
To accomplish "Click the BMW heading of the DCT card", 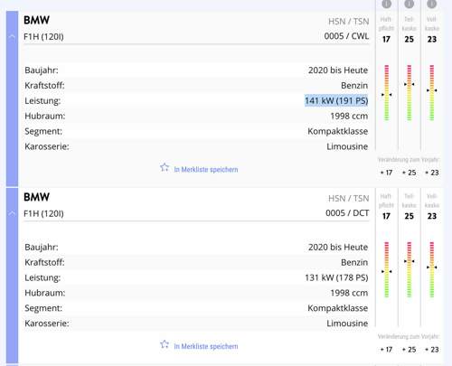I will [36, 197].
